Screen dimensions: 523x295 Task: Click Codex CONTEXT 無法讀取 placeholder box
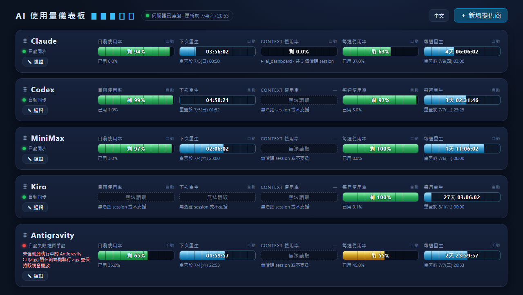299,100
